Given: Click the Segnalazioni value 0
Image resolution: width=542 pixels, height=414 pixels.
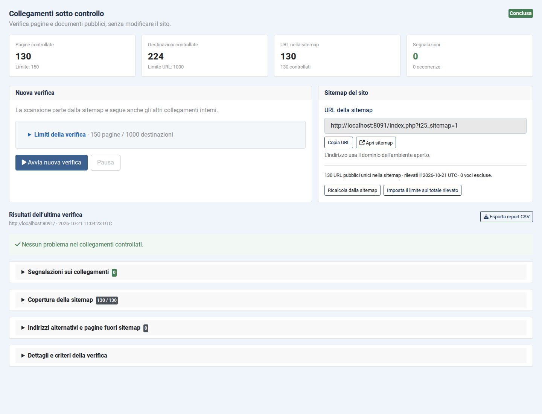Looking at the screenshot, I should click(x=416, y=56).
